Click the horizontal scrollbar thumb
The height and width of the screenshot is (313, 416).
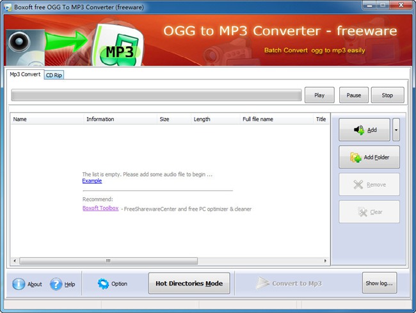[x=109, y=261]
